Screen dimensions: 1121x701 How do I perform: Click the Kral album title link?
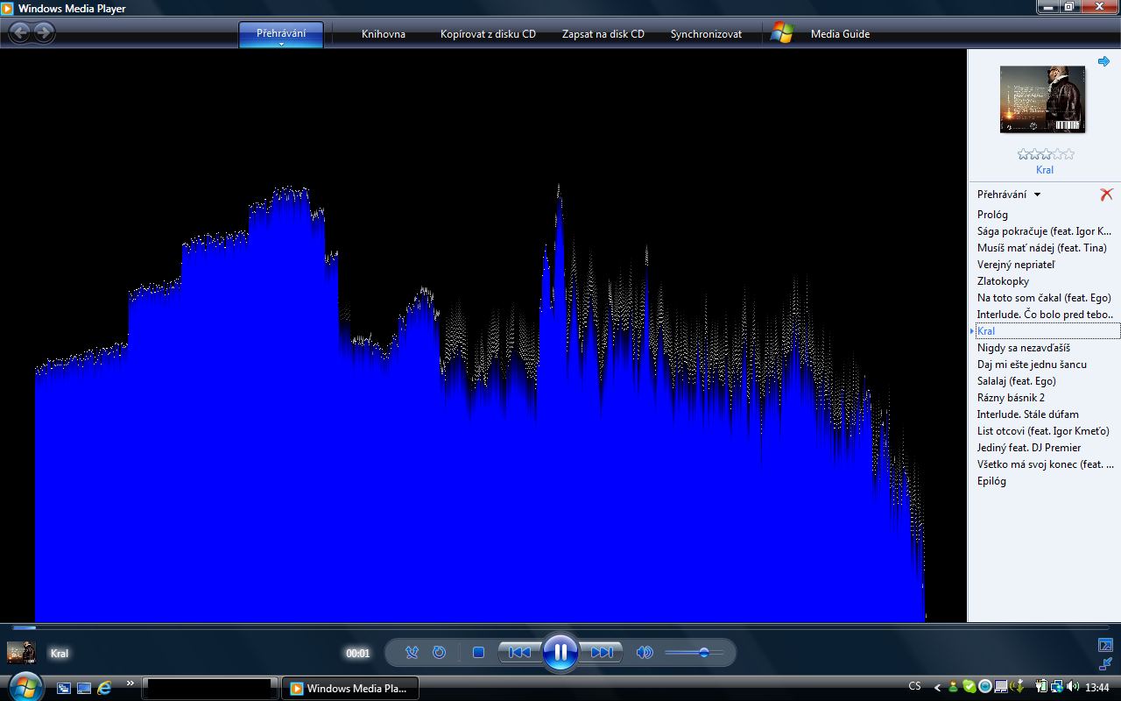pyautogui.click(x=1045, y=170)
